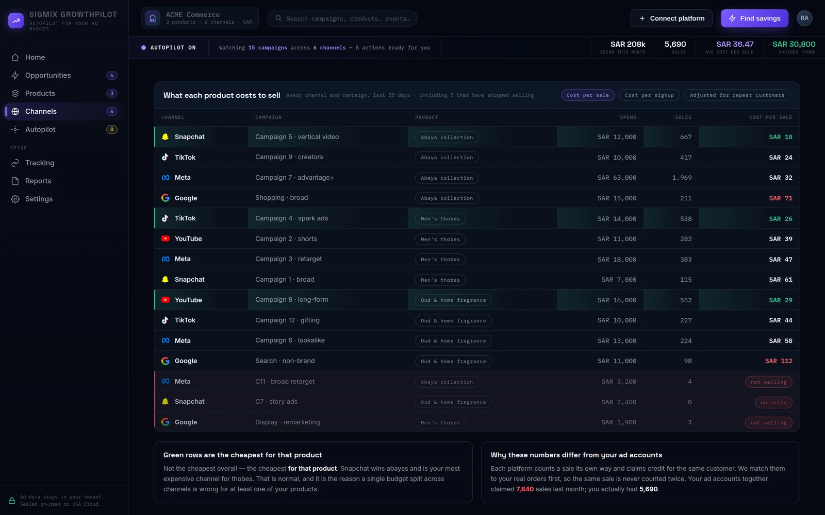Click 'not selling' badge in C11 row
The height and width of the screenshot is (515, 825).
coord(769,382)
